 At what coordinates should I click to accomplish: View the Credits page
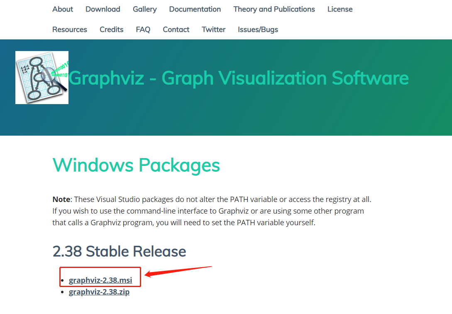coord(111,29)
